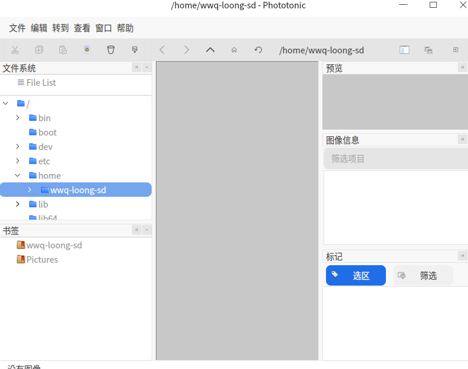Open the 文件 menu

point(17,28)
